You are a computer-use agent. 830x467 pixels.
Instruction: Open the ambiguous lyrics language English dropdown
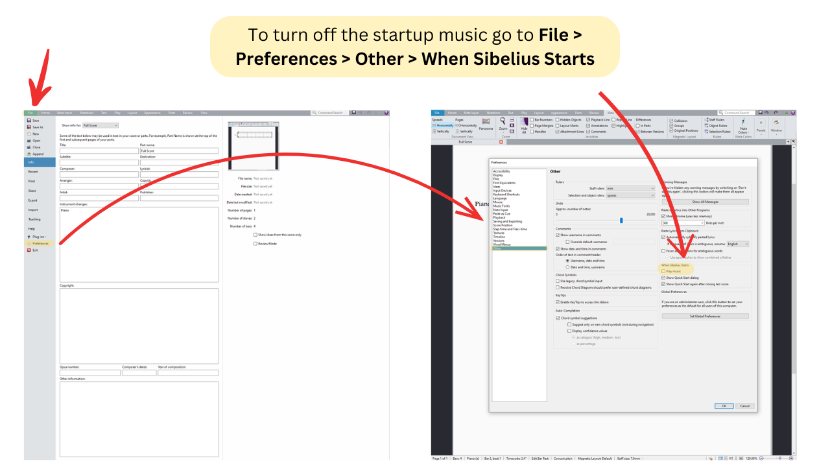(x=738, y=245)
